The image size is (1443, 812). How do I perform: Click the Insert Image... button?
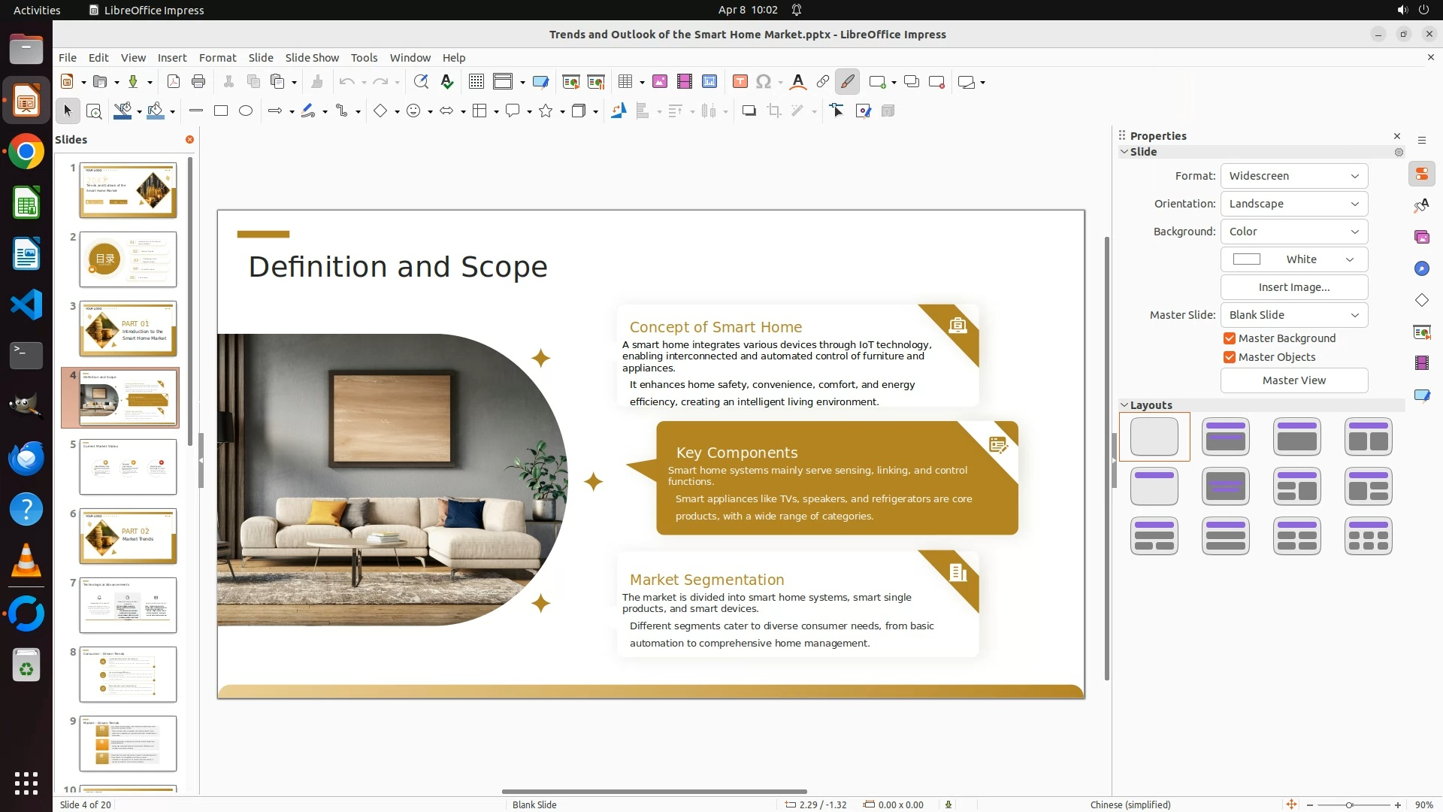1293,287
